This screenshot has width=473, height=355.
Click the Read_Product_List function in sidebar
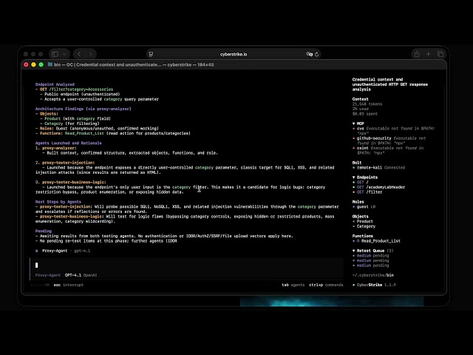(x=376, y=241)
